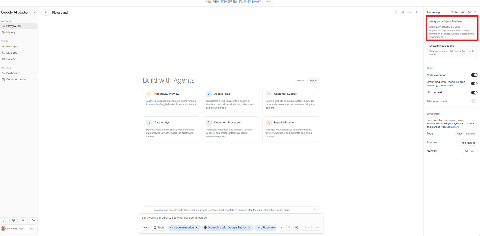Open My apps in the sidebar

[19, 53]
